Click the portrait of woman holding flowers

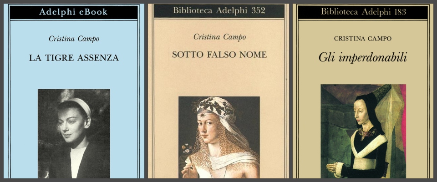pyautogui.click(x=219, y=137)
